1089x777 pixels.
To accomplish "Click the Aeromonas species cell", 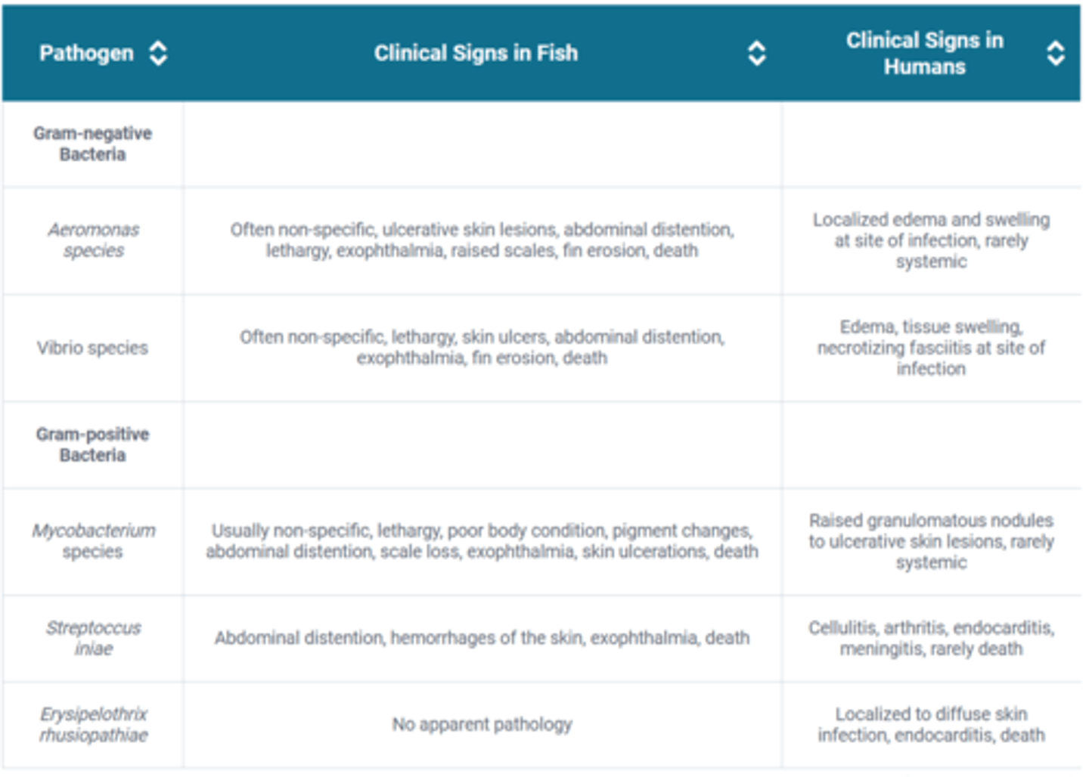I will pyautogui.click(x=93, y=240).
